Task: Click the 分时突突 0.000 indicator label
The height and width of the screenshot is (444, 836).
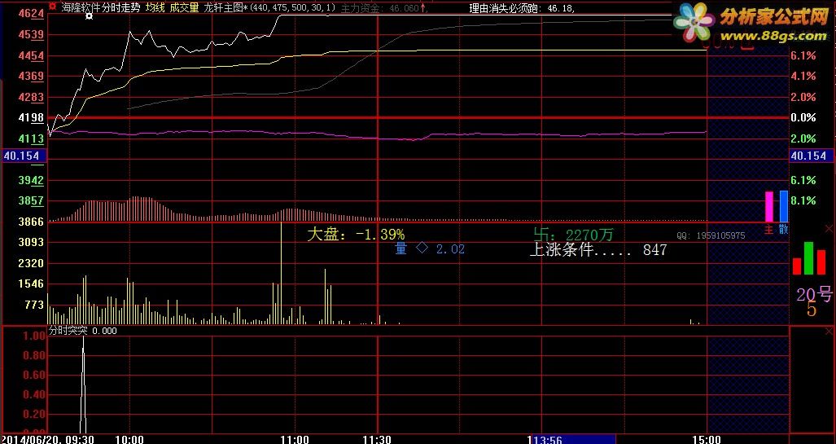Action: click(83, 331)
